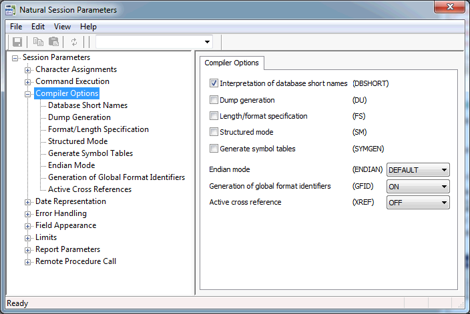Select the Compiler Options tab

232,63
